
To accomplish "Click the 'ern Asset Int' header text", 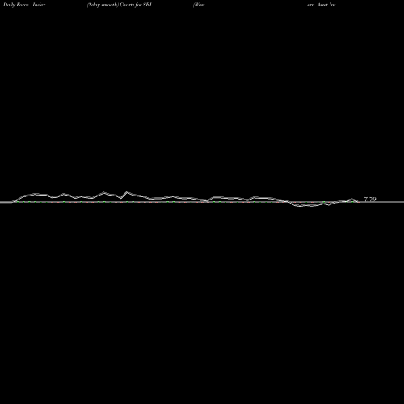I will click(322, 5).
